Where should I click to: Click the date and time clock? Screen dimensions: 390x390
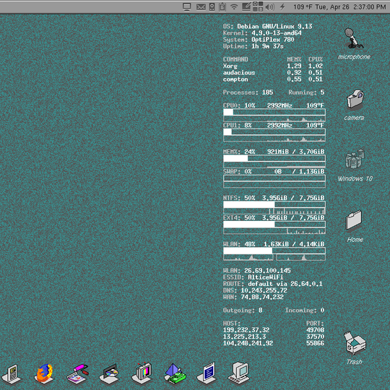pos(350,7)
